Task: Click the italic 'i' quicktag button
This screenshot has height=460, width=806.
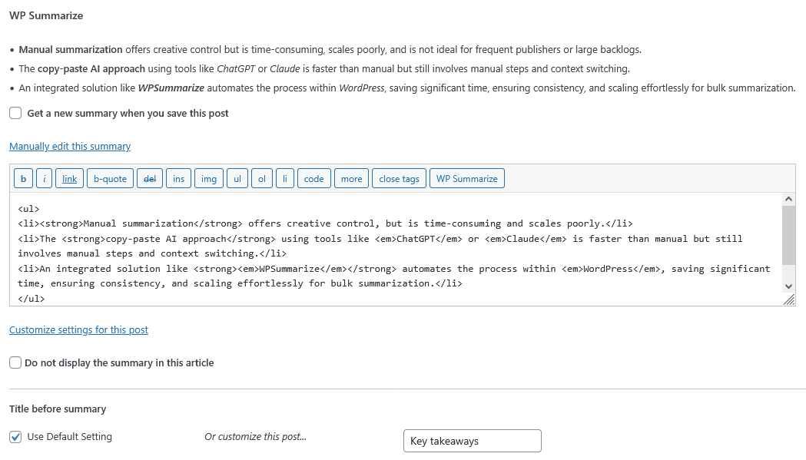Action: 45,179
